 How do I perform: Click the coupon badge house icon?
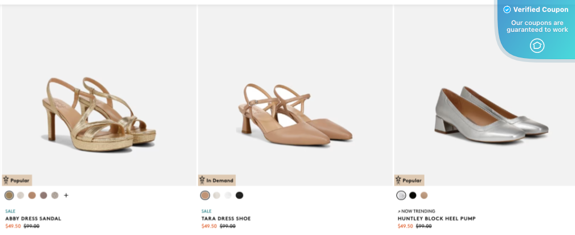coord(537,46)
